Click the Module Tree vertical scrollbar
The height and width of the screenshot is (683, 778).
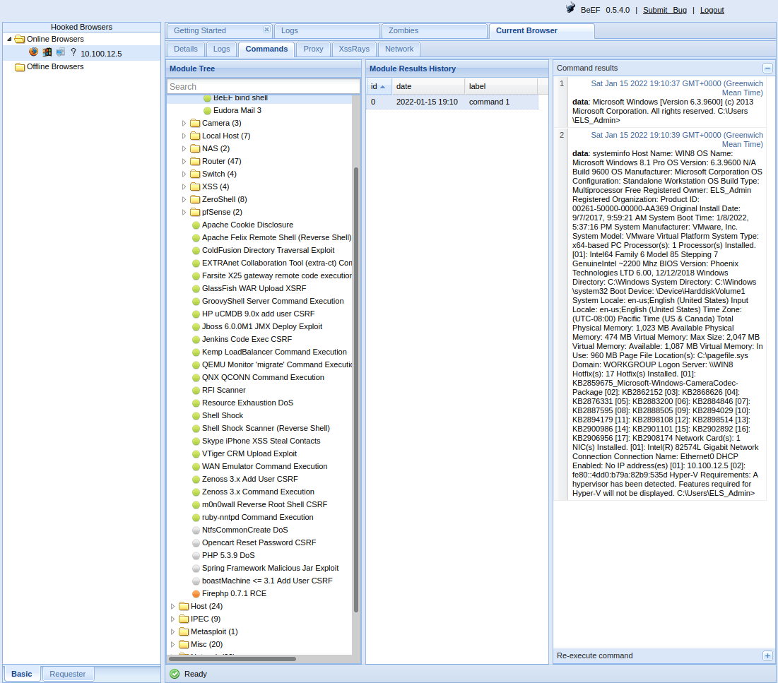click(x=355, y=389)
